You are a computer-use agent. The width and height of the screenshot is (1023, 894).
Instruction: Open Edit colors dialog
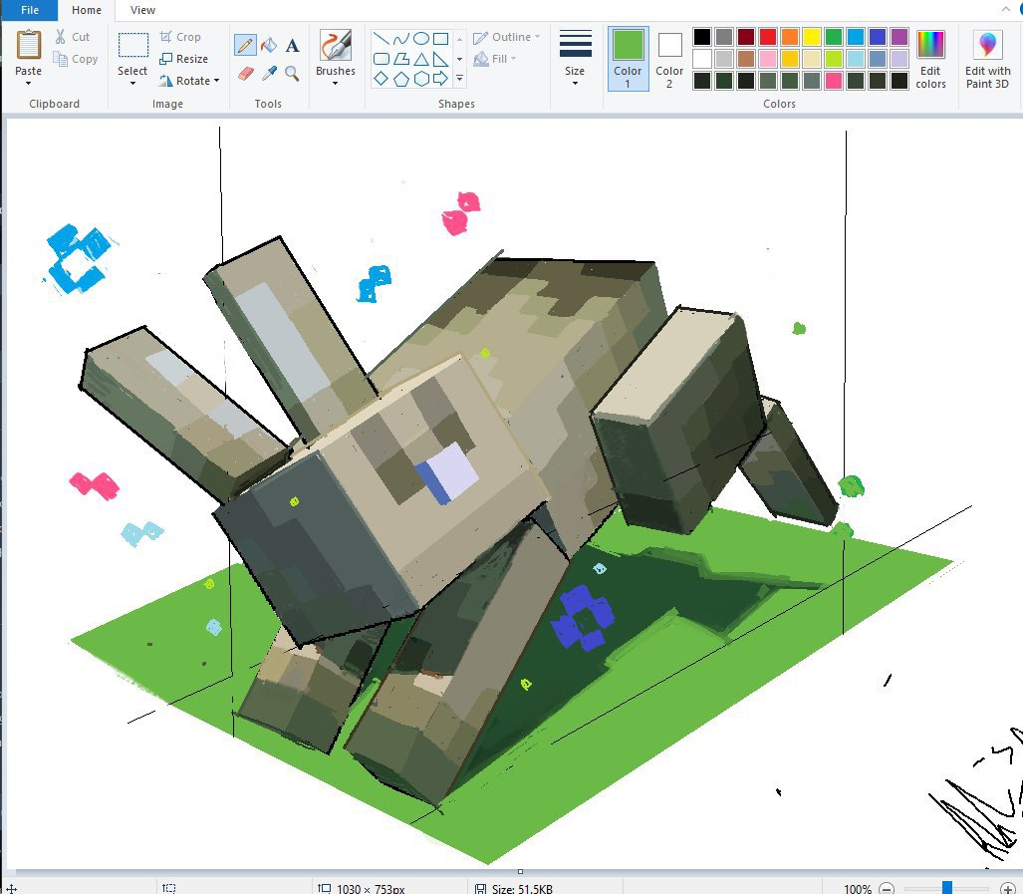point(930,59)
